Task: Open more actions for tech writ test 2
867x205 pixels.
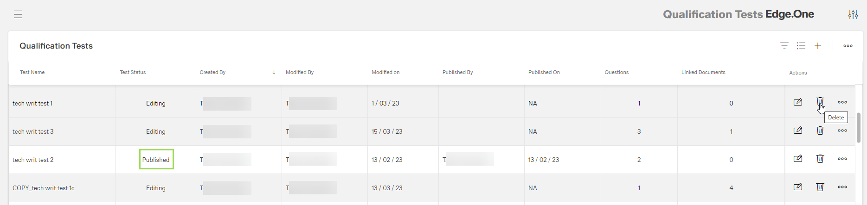Action: (842, 159)
